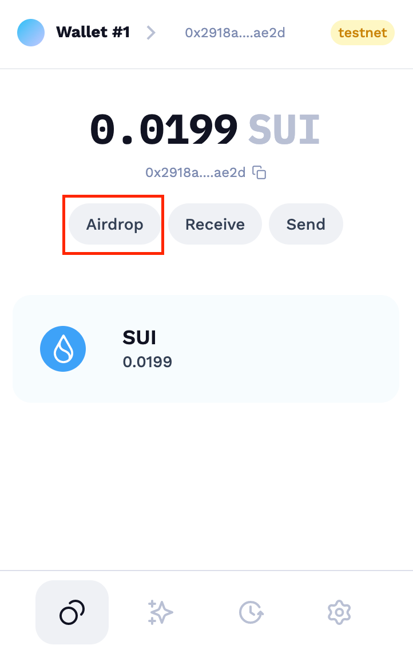Open settings via the gear icon
Screen dimensions: 413x649
point(339,612)
